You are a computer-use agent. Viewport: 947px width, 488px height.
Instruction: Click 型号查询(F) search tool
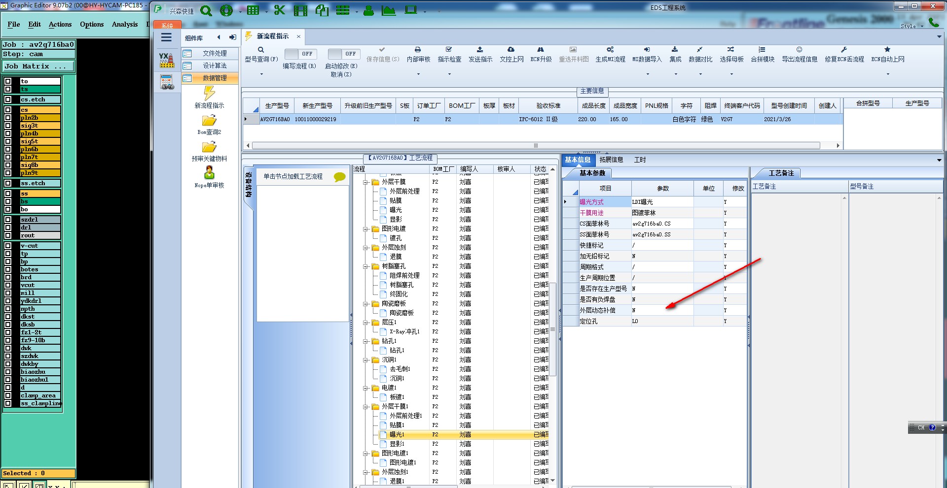pyautogui.click(x=261, y=54)
